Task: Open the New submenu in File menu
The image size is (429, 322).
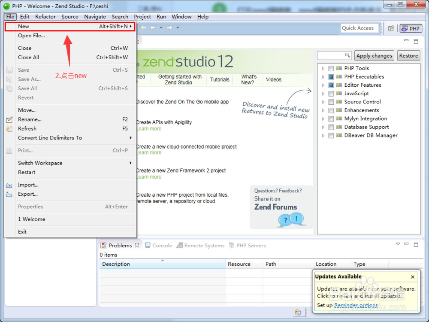Action: point(70,27)
